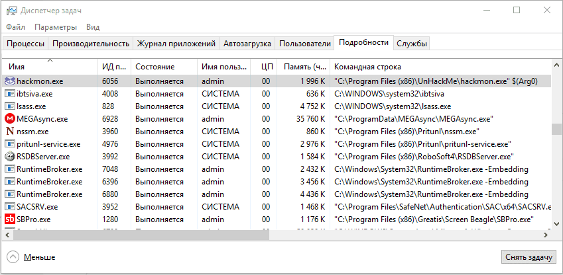563x275 pixels.
Task: Click the hackmon.exe process icon
Action: tap(10, 81)
